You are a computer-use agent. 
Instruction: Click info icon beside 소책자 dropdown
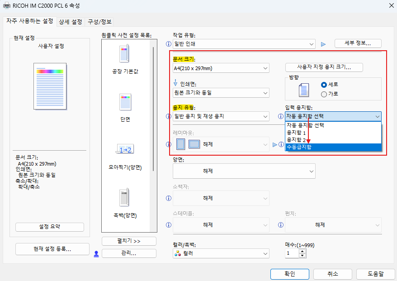coord(169,198)
